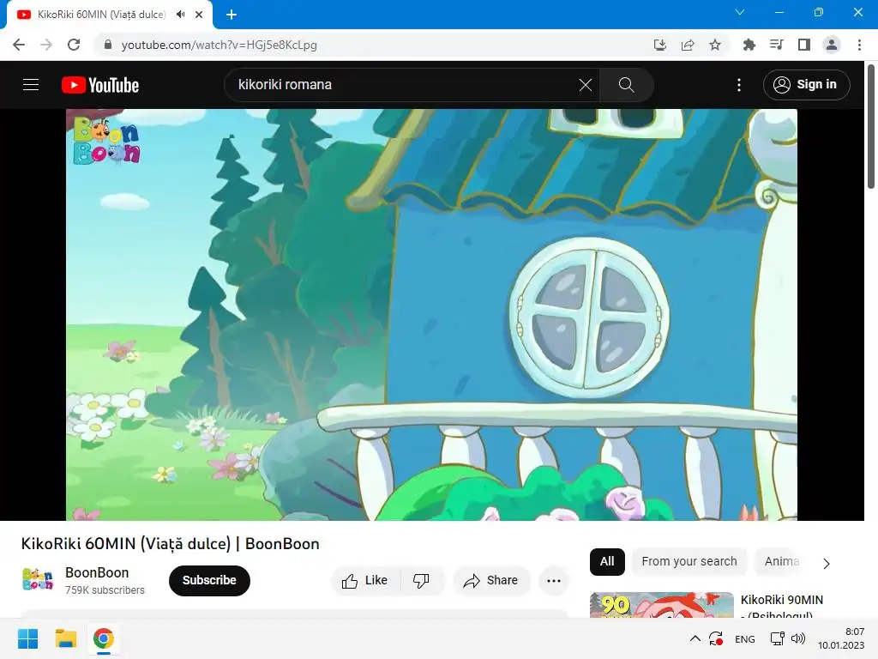The height and width of the screenshot is (659, 878).
Task: Mute the tab with the speaker icon
Action: (180, 15)
